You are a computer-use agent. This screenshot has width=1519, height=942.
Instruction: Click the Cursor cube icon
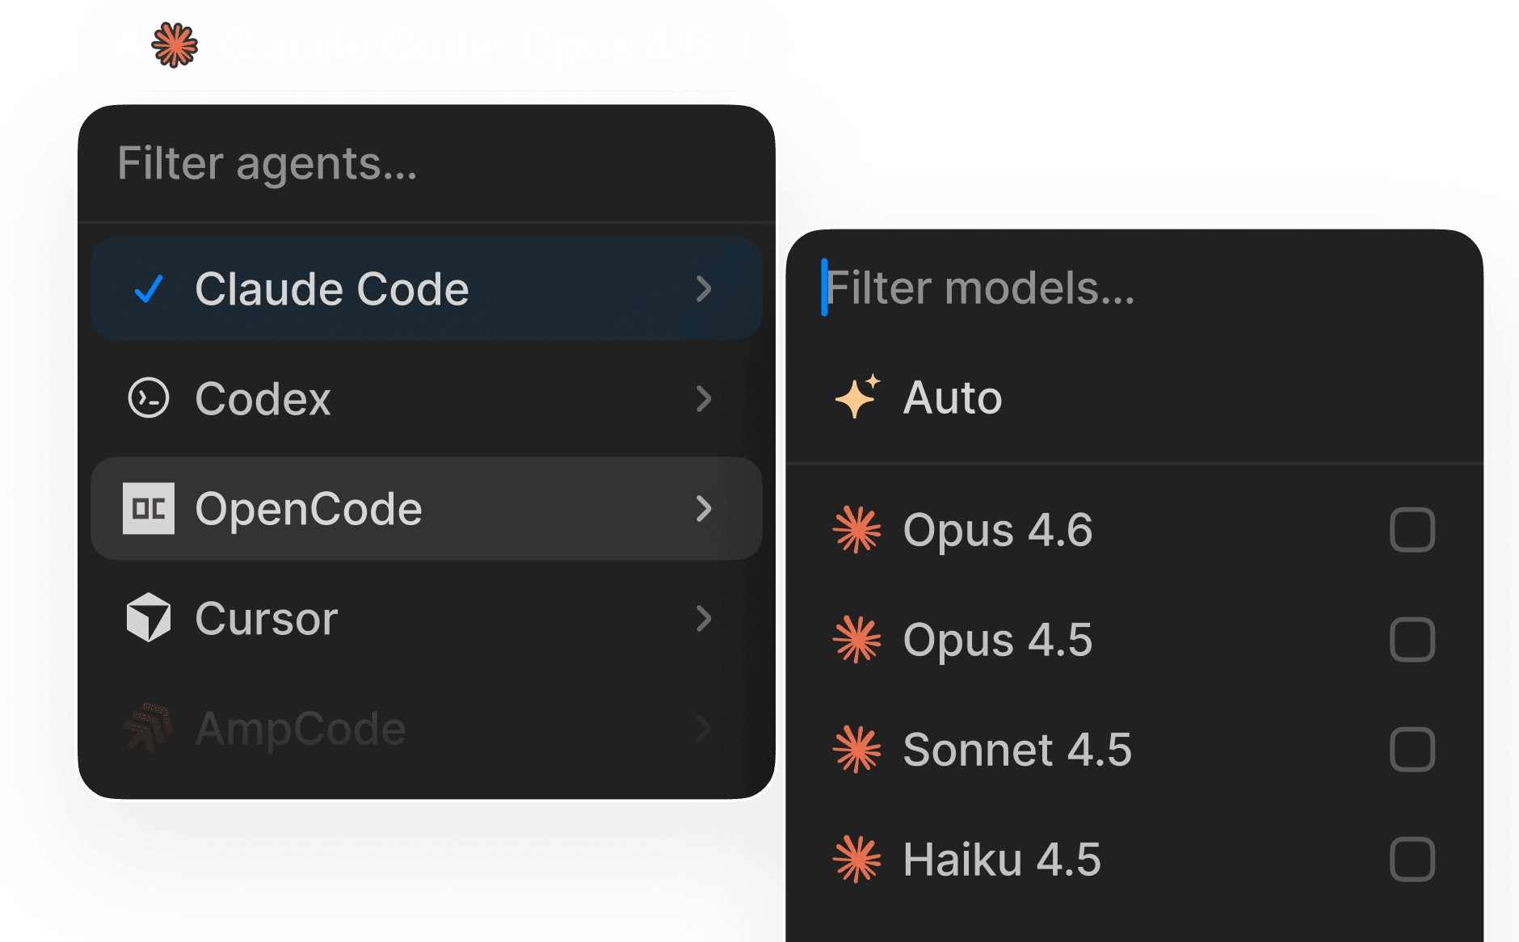point(149,618)
